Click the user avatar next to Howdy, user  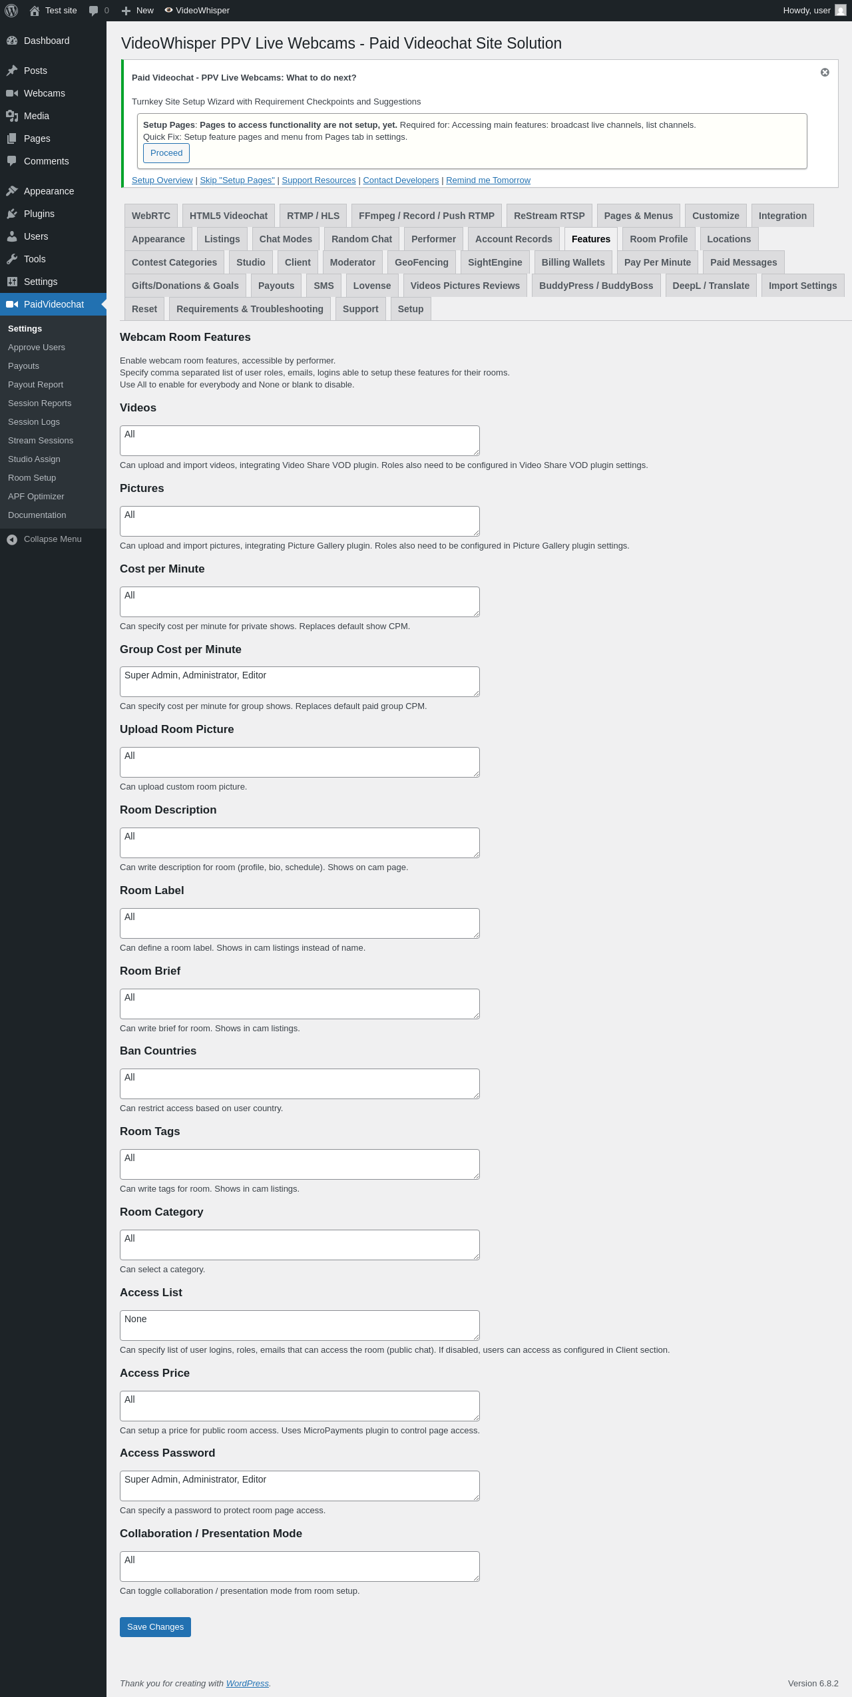point(841,11)
